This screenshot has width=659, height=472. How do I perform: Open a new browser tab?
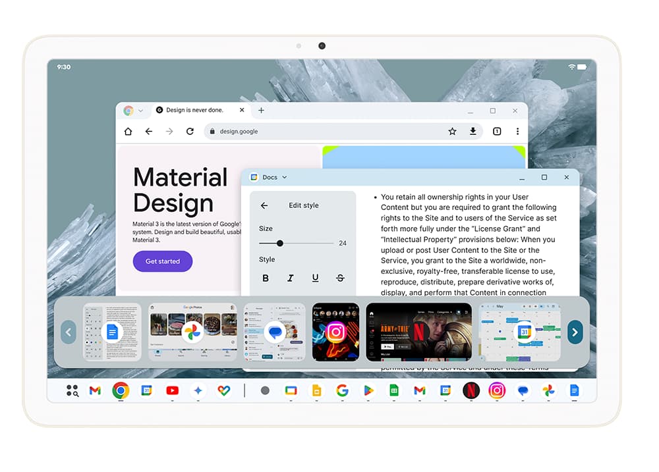[x=261, y=110]
